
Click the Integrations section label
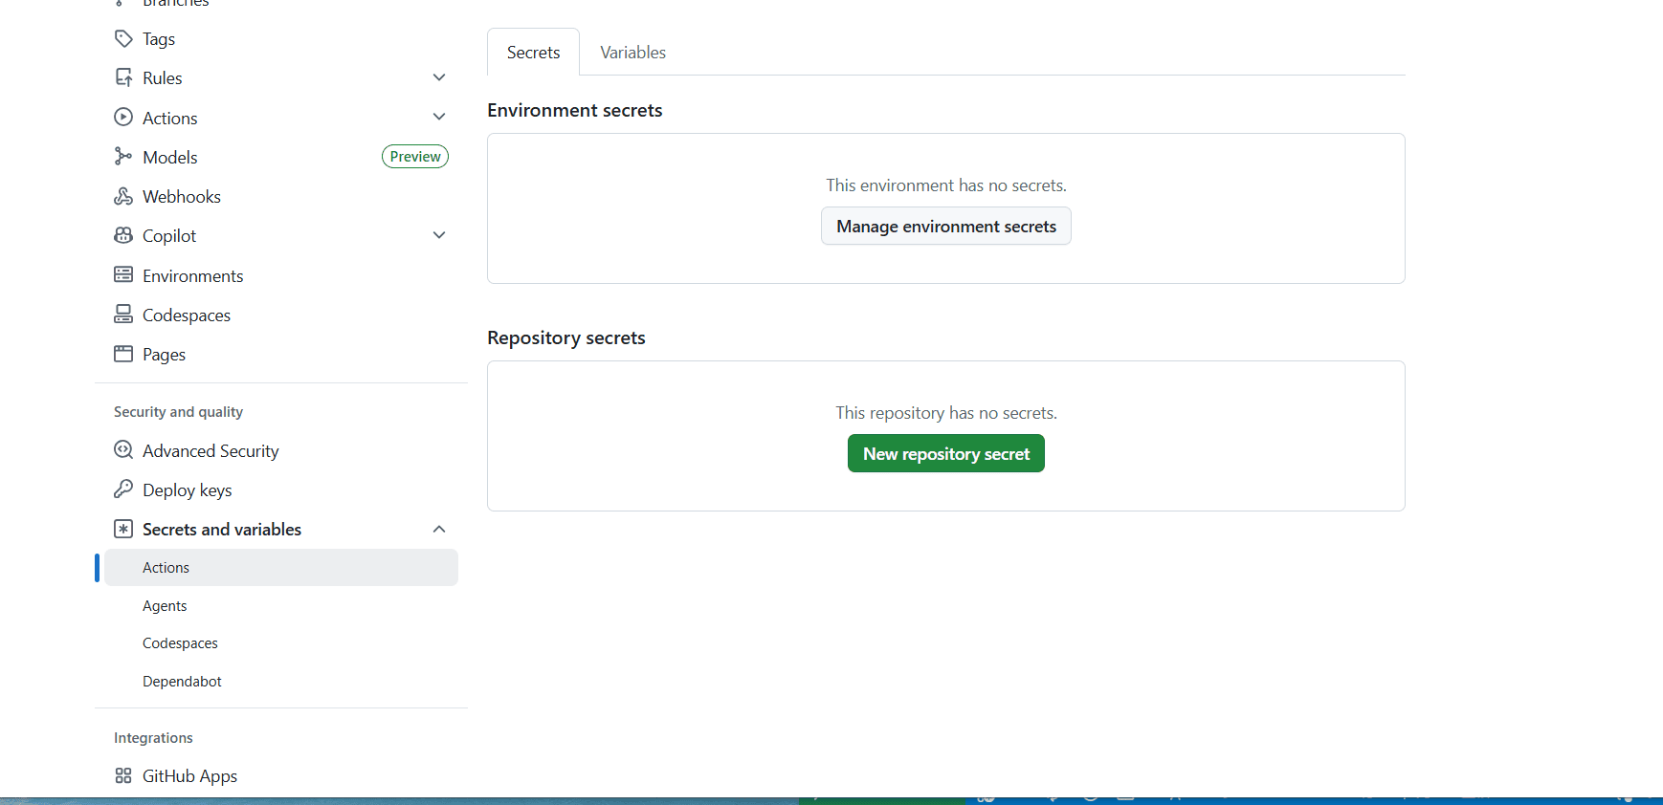pyautogui.click(x=153, y=738)
